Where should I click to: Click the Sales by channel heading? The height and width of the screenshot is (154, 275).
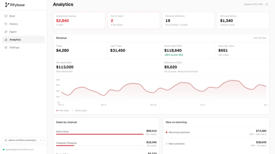click(66, 122)
